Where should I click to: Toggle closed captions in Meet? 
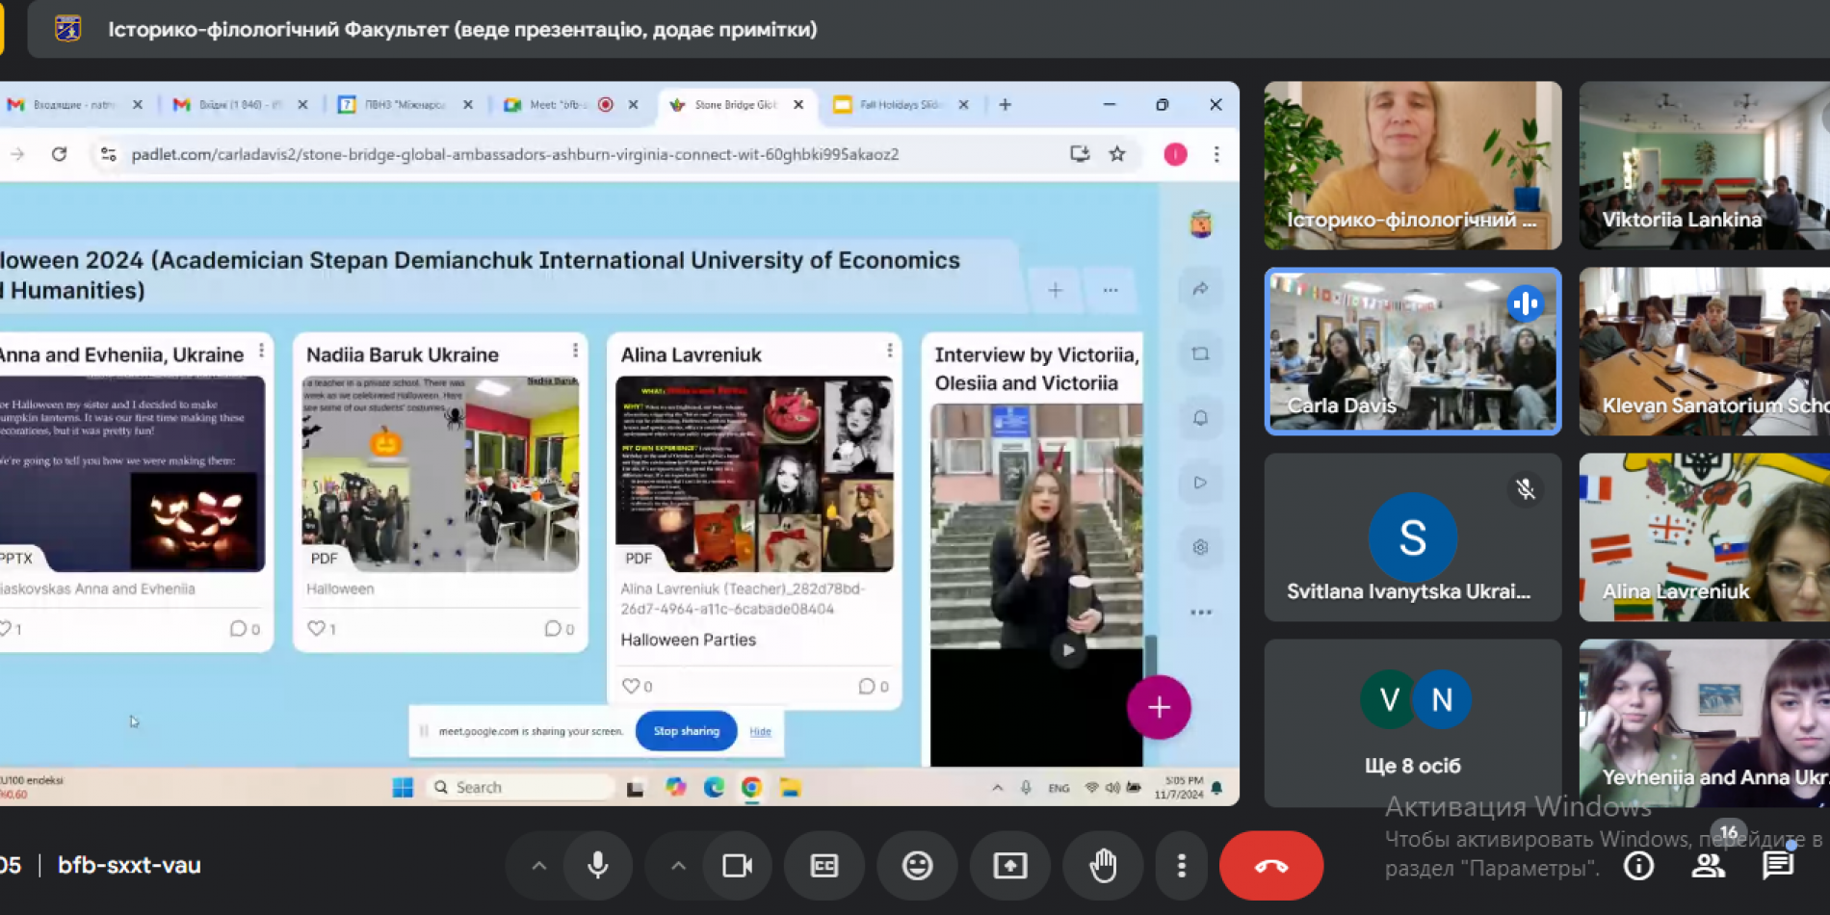click(x=824, y=865)
